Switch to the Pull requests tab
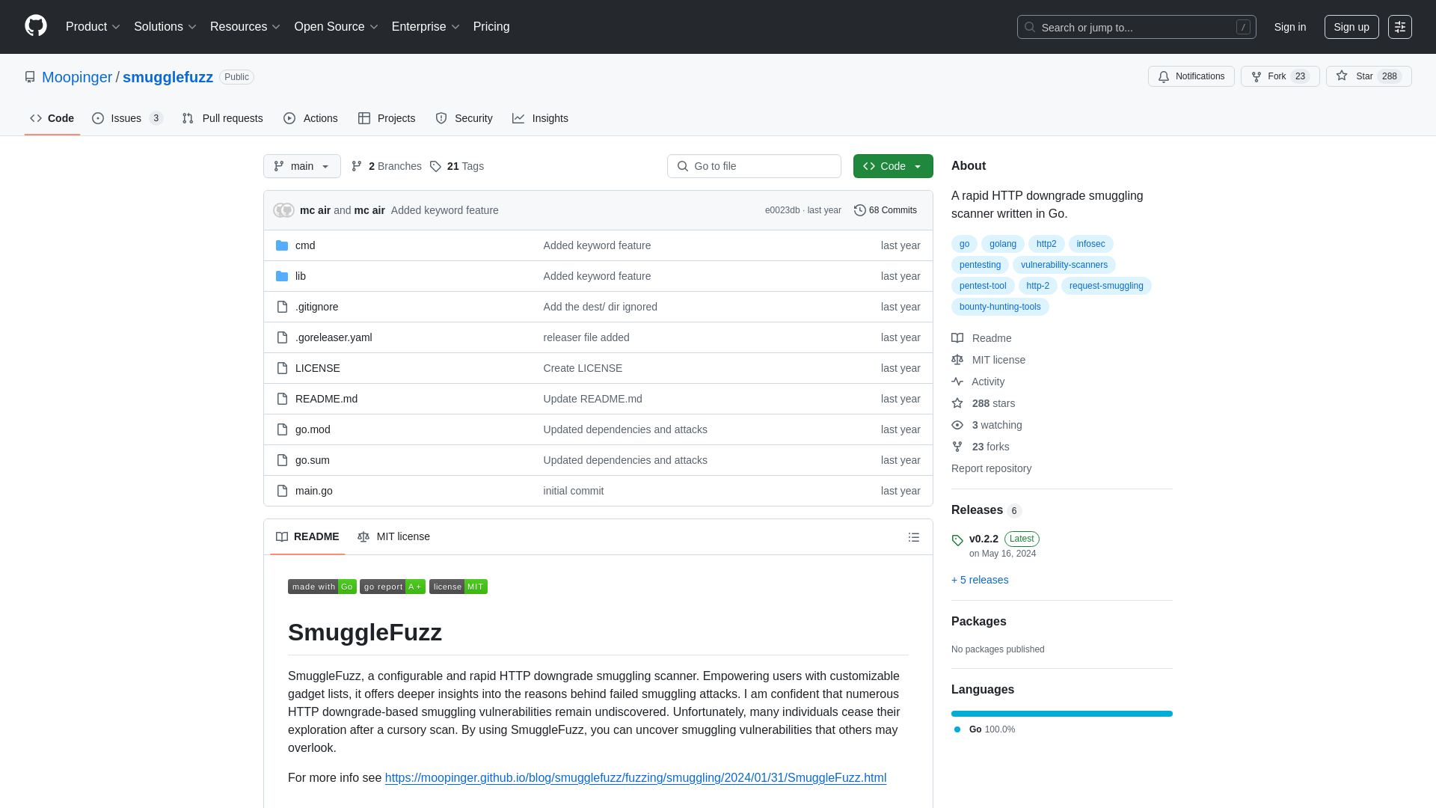Viewport: 1436px width, 808px height. 222,118
